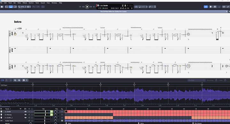
Task: Toggle the audio track enable switch
Action: 2,80
